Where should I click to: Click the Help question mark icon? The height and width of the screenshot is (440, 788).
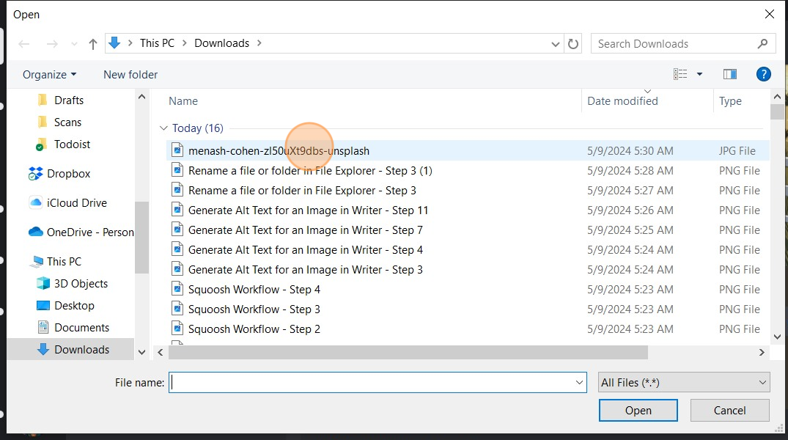[x=763, y=73]
